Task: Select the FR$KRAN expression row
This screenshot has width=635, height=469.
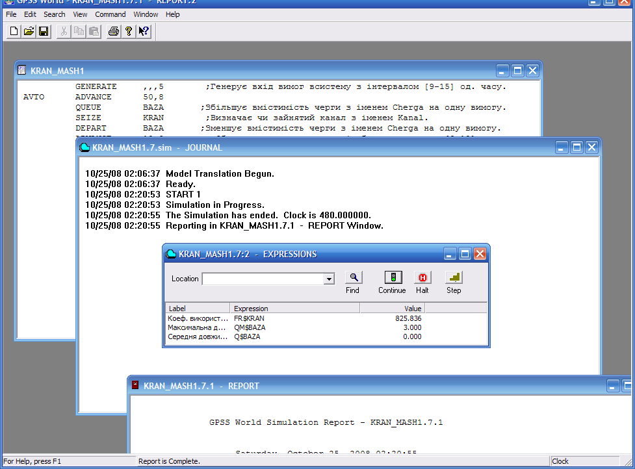Action: click(326, 318)
